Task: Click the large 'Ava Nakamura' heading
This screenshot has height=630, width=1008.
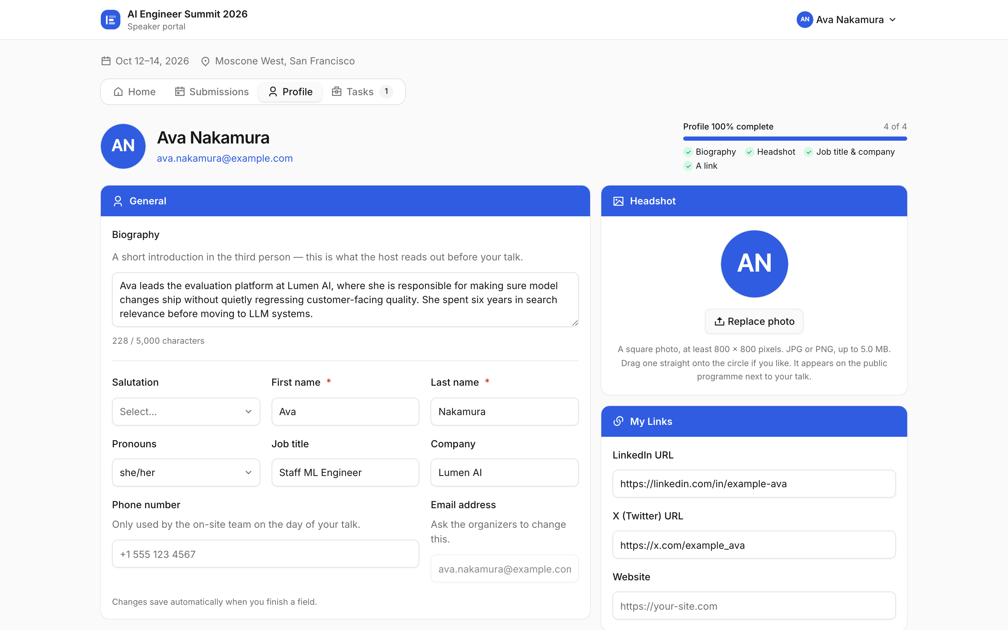Action: [213, 138]
